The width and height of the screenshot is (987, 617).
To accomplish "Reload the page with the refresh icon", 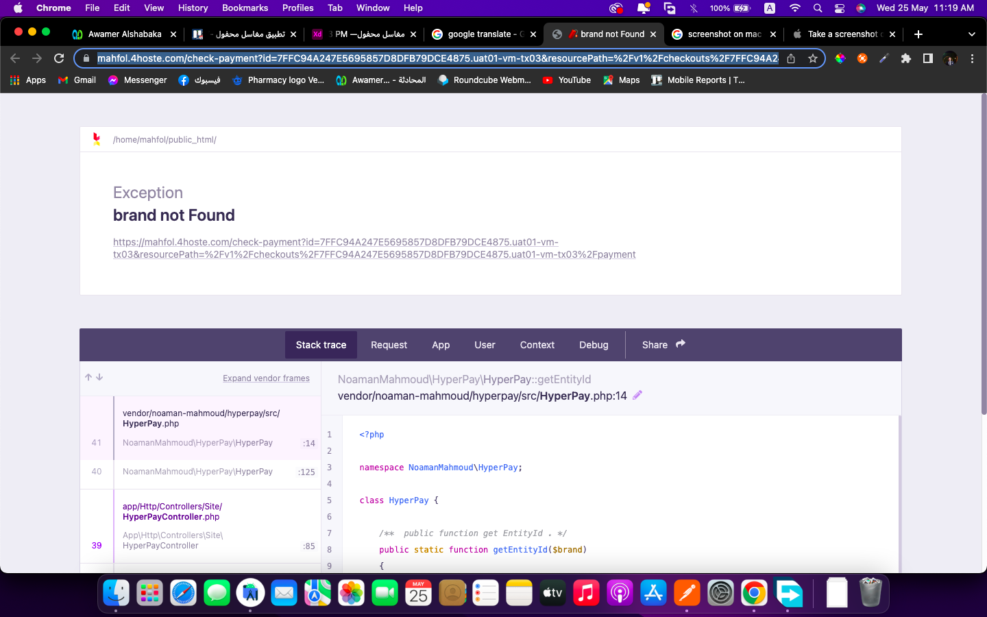I will coord(59,58).
